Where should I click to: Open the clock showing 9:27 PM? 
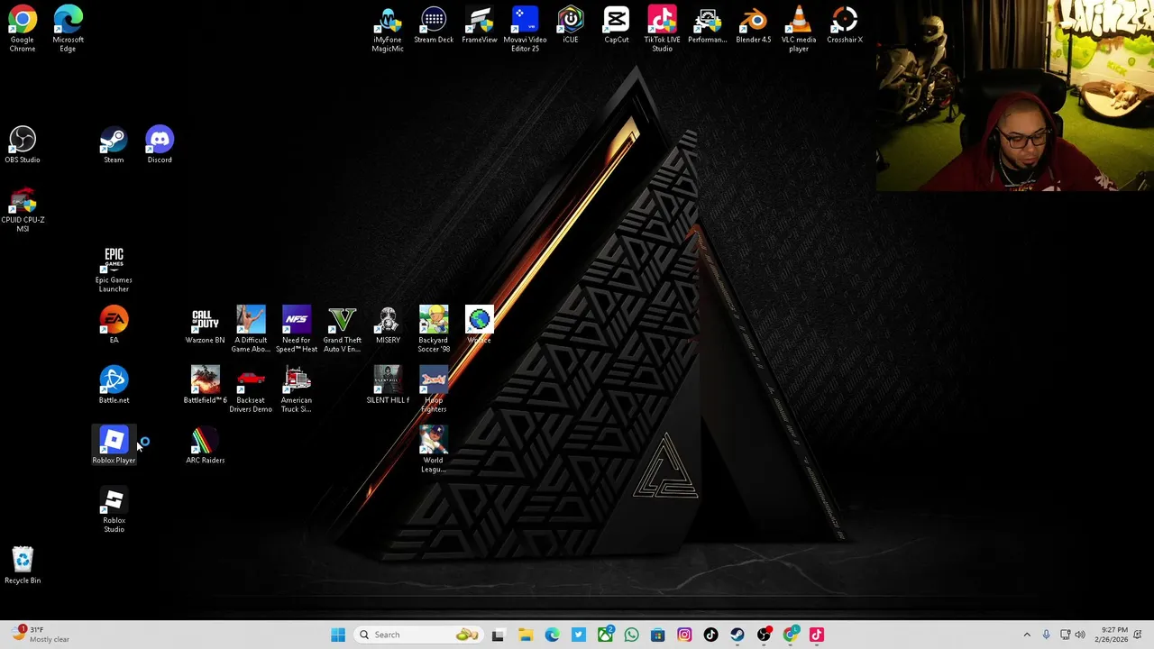(x=1114, y=635)
